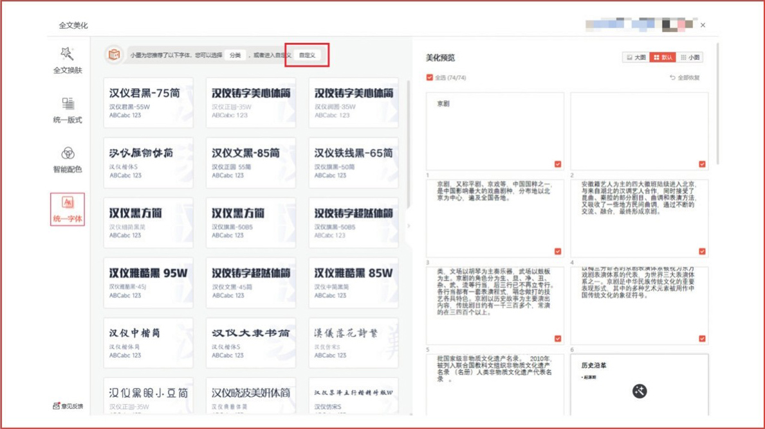Open 意见反馈 feedback at the sidebar bottom
This screenshot has width=765, height=429.
coord(68,406)
